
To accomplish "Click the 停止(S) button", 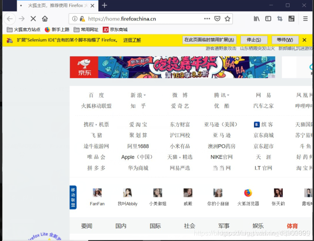I will (x=254, y=40).
